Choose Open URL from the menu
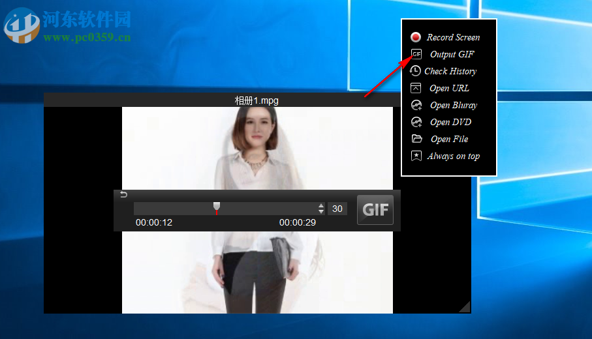The width and height of the screenshot is (592, 339). (x=449, y=88)
